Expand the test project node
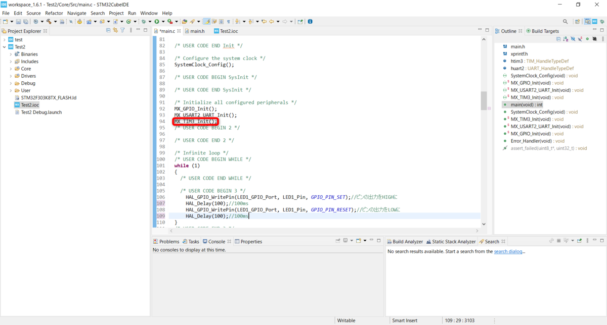The height and width of the screenshot is (325, 607). 4,39
